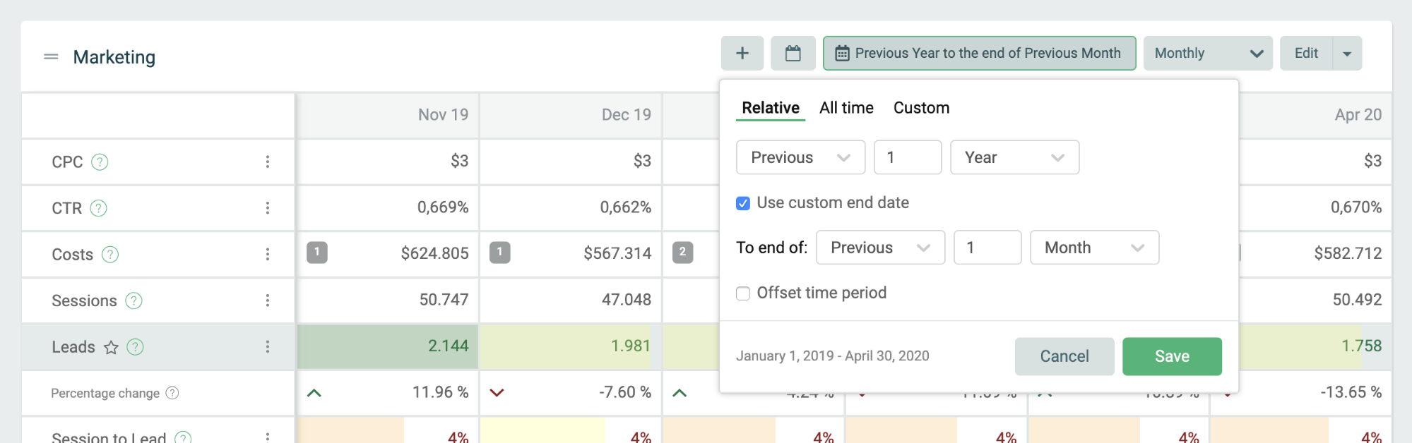The width and height of the screenshot is (1412, 443).
Task: Click the Marketing drag handle icon
Action: pos(51,56)
